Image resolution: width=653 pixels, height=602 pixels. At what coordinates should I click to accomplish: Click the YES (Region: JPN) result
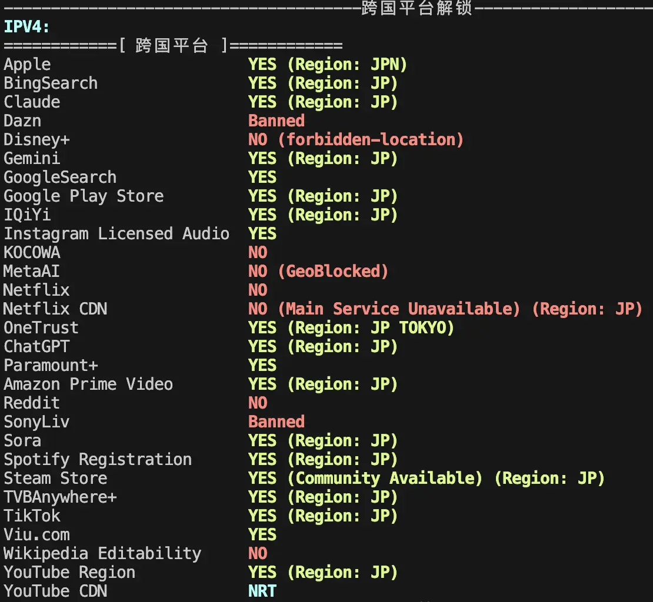pyautogui.click(x=327, y=65)
